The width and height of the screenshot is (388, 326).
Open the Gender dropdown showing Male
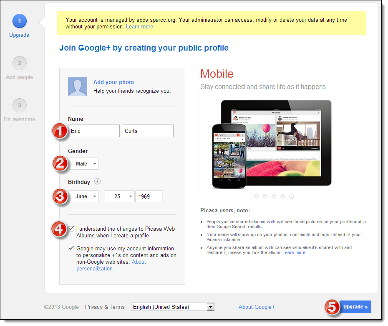[x=83, y=163]
